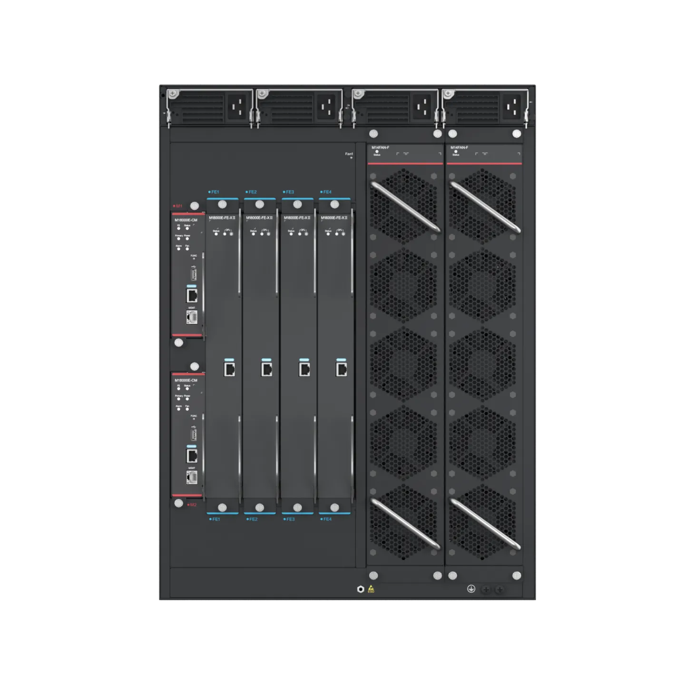The image size is (685, 685).
Task: Click the USB port on the M1 module
Action: (x=194, y=274)
